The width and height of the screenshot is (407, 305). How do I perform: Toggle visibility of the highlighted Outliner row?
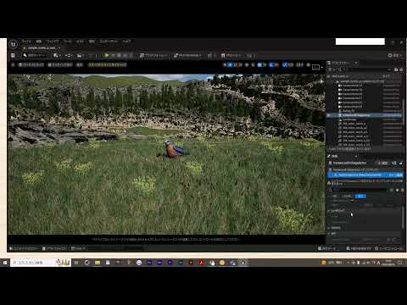[x=329, y=115]
